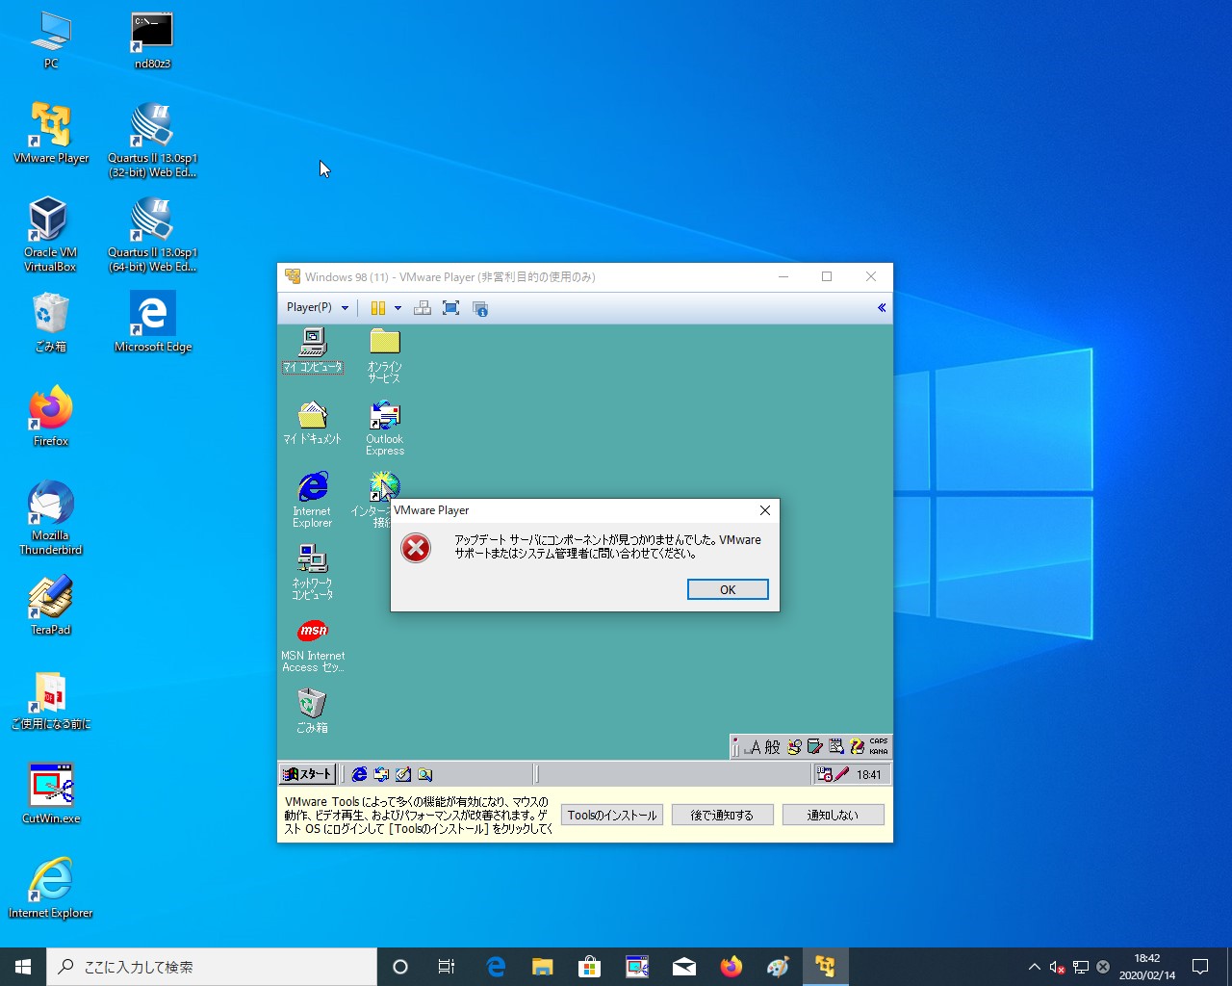Open Oracle VM VirtualBox desktop shortcut
Screen dimensions: 1232x986
pos(50,234)
